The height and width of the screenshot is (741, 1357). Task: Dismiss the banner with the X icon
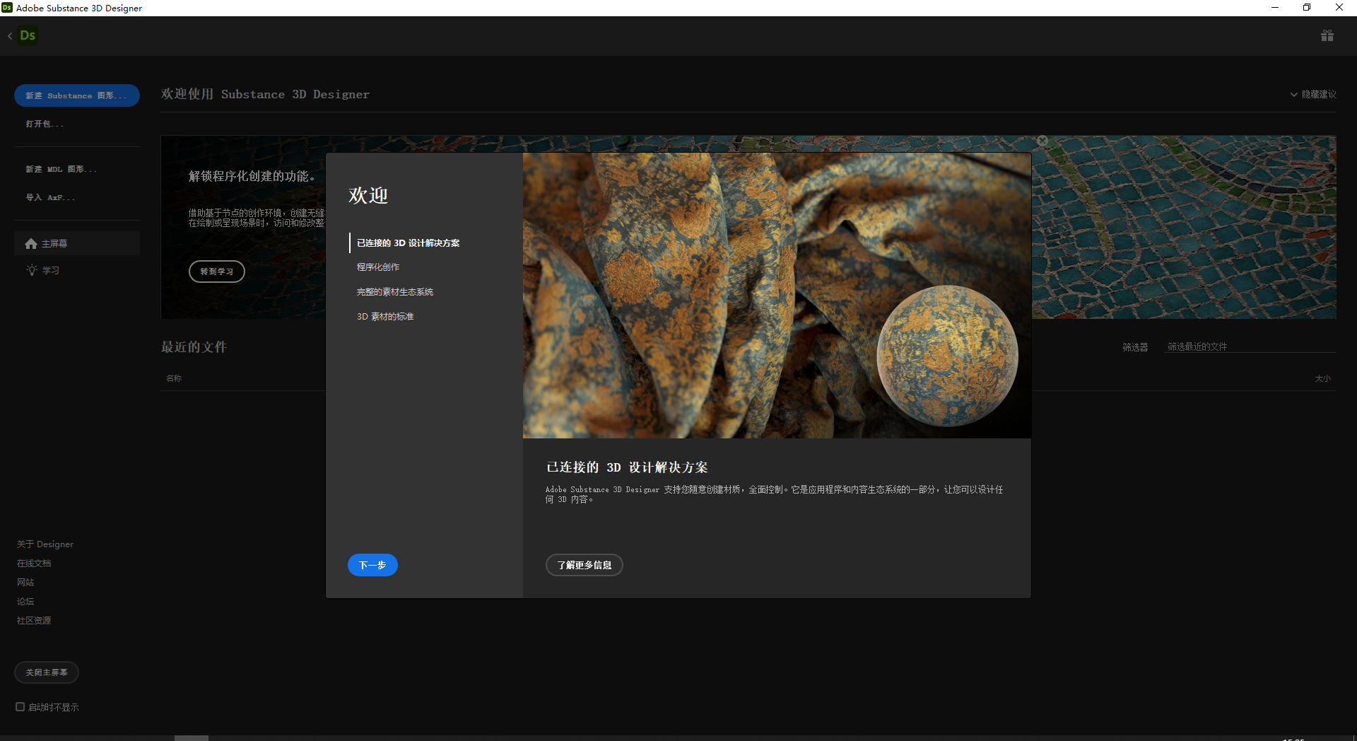coord(1042,140)
